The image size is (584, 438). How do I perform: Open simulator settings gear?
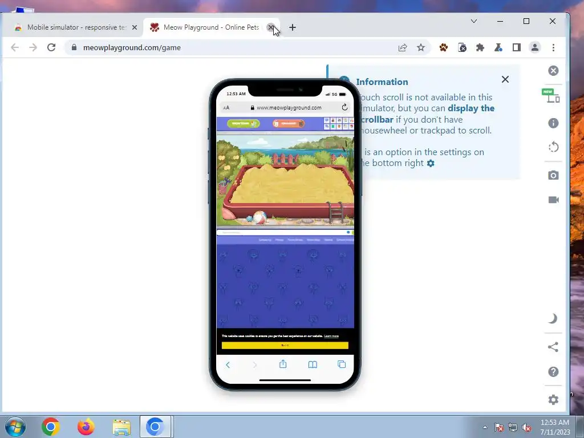[x=553, y=400]
